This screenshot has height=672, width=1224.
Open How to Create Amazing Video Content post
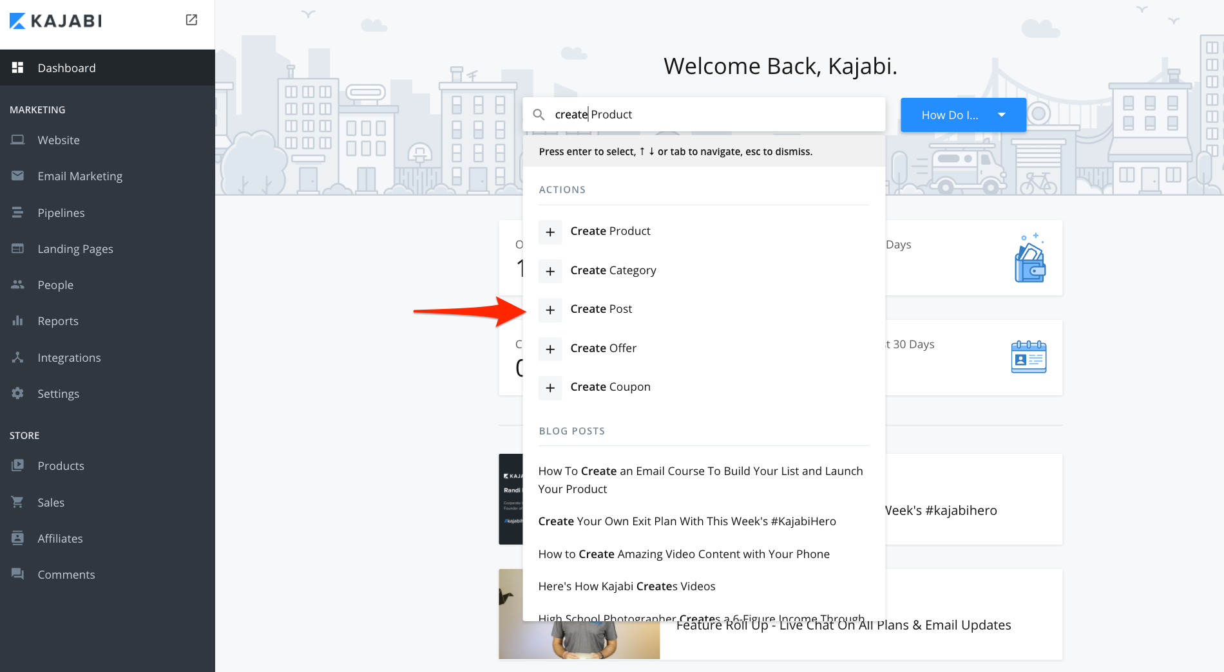click(x=684, y=554)
